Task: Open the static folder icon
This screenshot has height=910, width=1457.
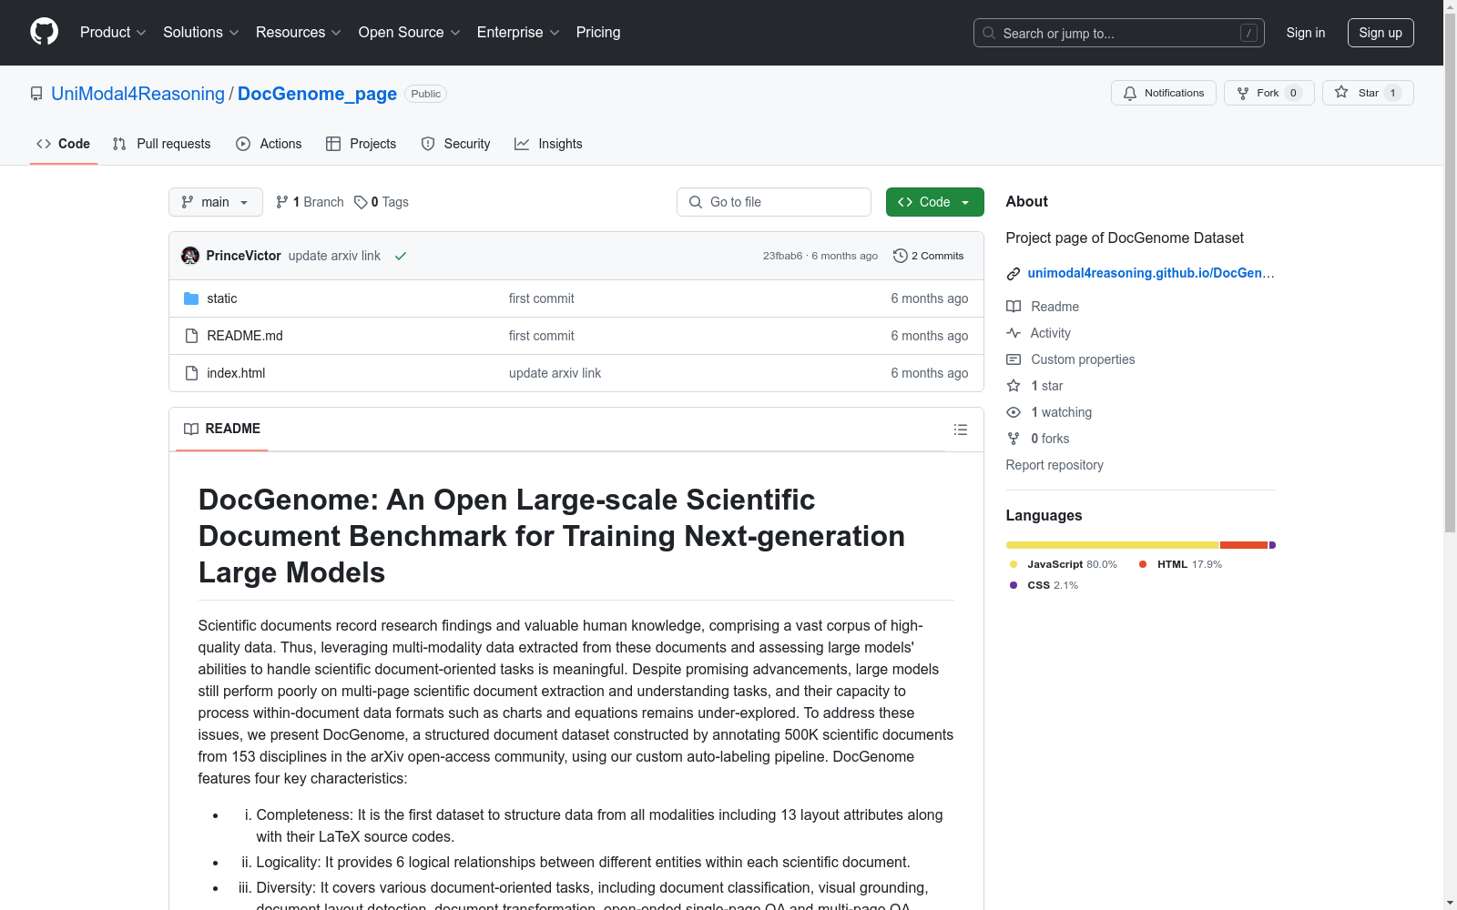Action: [191, 298]
